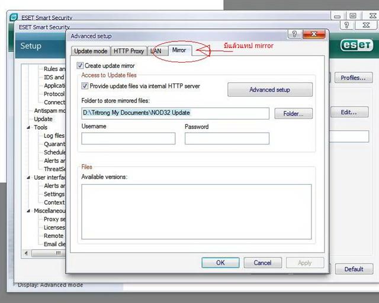
Task: Collapse the User interface tree node
Action: tap(28, 178)
